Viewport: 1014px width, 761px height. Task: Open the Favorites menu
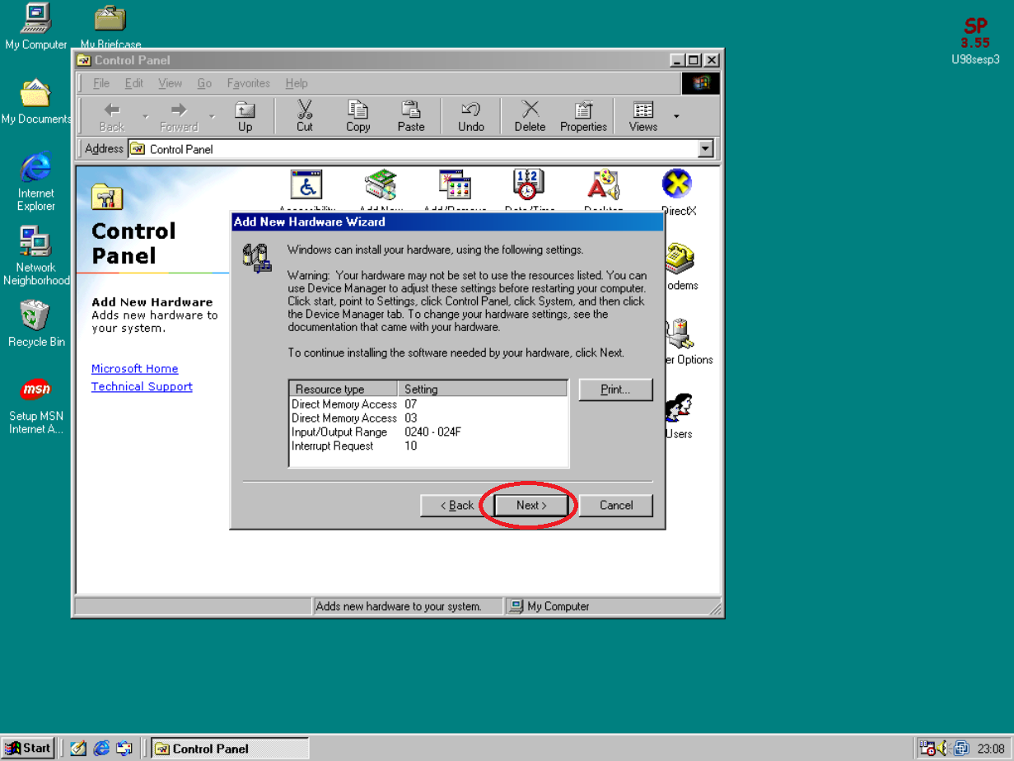[248, 83]
